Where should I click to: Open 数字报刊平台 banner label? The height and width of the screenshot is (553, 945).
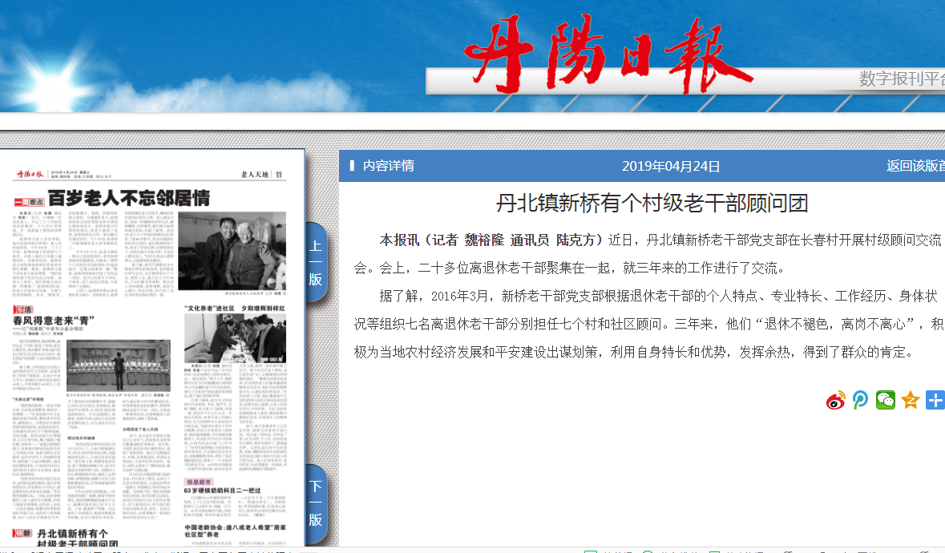point(902,79)
